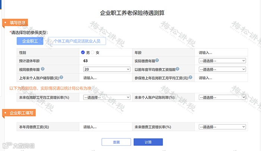Click the 参保地上年在岗职工月平均工资 input field
261x151 pixels.
click(221, 78)
